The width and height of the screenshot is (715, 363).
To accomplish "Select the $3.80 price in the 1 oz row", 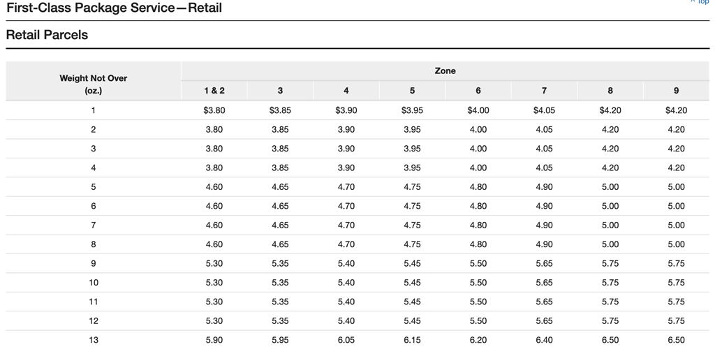I will point(214,110).
